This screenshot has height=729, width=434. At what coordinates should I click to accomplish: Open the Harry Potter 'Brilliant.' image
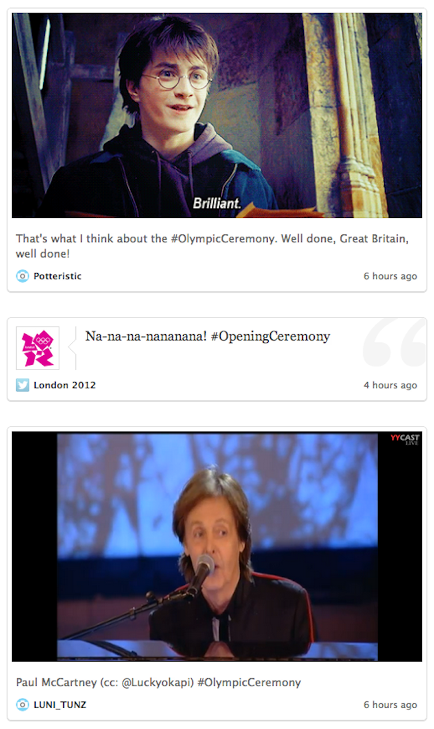coord(217,115)
